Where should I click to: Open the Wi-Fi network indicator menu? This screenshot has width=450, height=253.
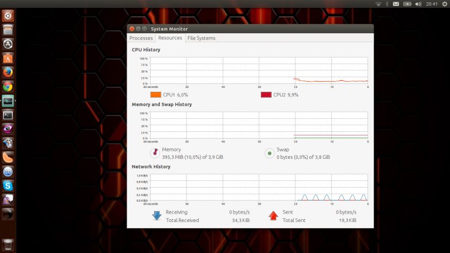coord(379,4)
